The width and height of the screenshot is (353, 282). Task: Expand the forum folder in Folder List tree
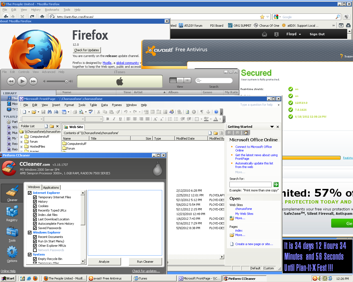pos(21,142)
